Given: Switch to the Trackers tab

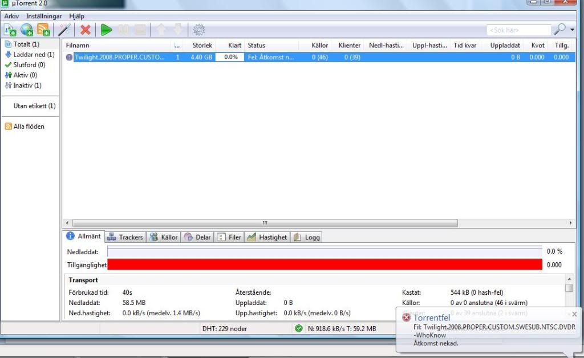Looking at the screenshot, I should pos(125,237).
